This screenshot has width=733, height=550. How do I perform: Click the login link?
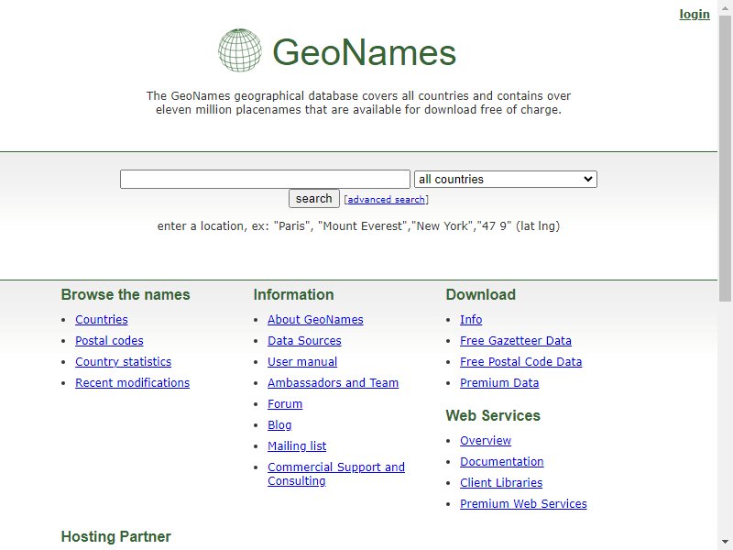(695, 15)
